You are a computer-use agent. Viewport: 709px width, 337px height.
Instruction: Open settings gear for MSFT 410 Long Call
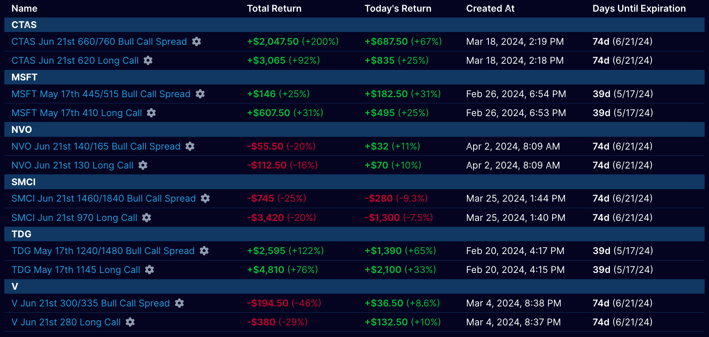point(151,113)
